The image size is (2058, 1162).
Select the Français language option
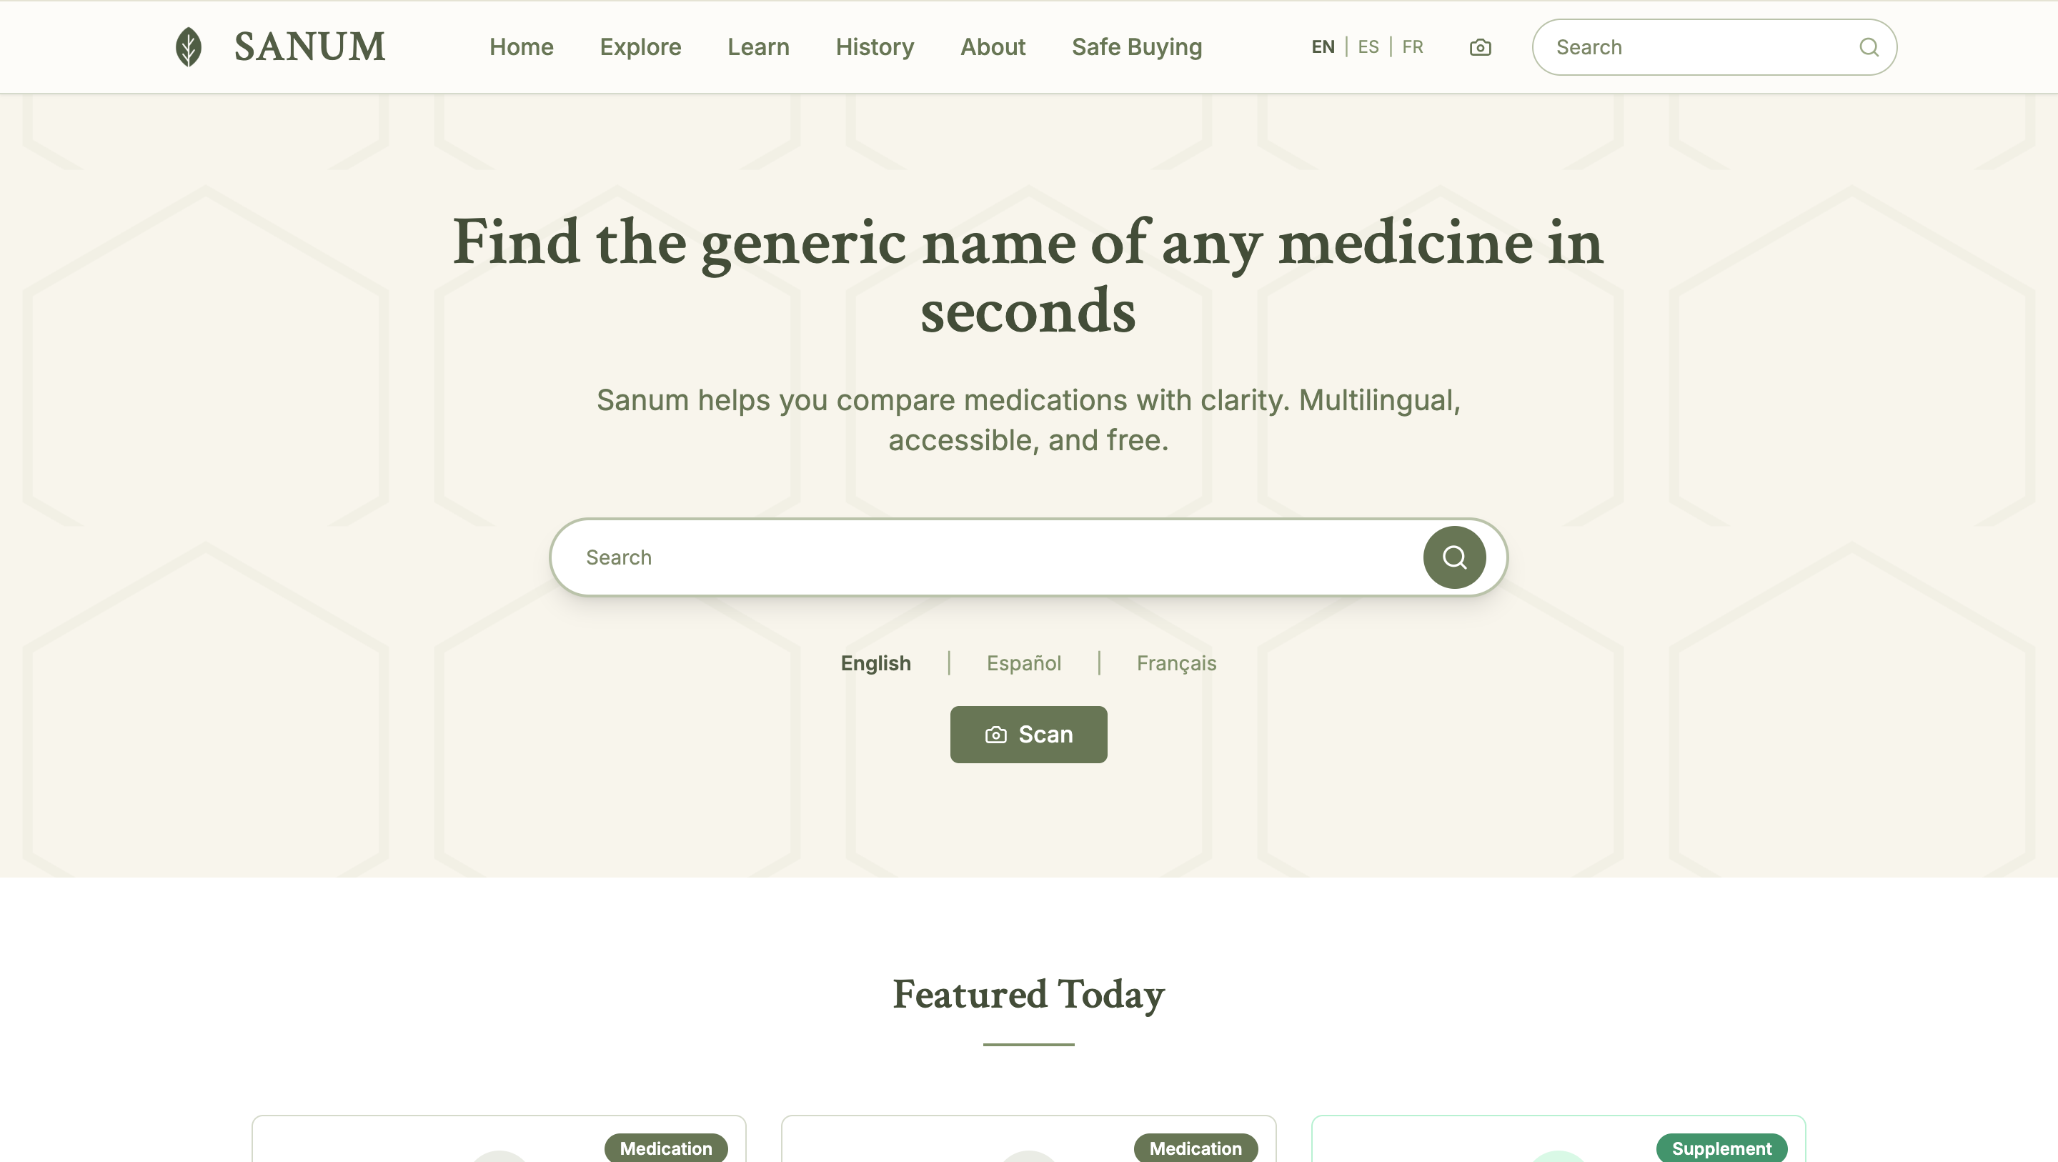pos(1176,662)
